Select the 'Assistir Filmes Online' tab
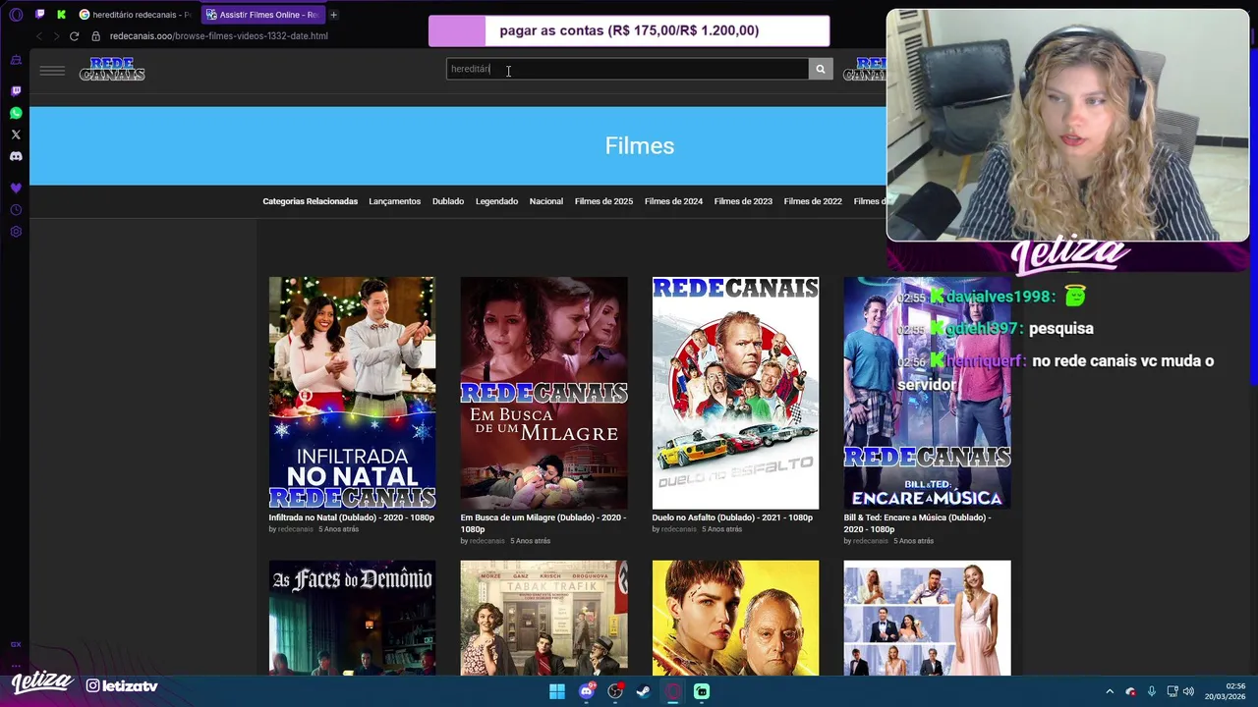1258x707 pixels. [x=262, y=15]
